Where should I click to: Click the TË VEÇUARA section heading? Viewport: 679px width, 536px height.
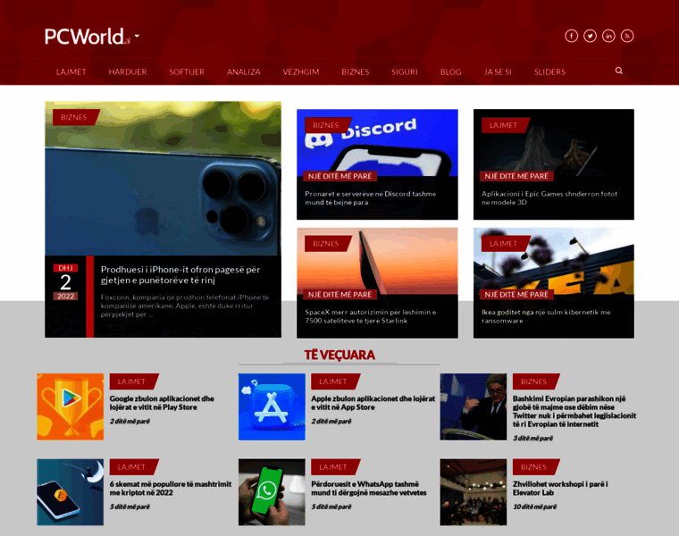click(339, 355)
